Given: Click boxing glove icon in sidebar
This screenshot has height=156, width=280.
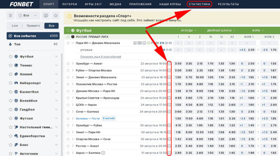Looking at the screenshot, I should [x=16, y=145].
